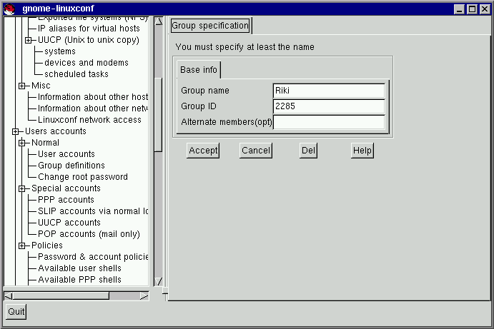The height and width of the screenshot is (329, 494).
Task: Click the Group name text field
Action: tap(329, 91)
